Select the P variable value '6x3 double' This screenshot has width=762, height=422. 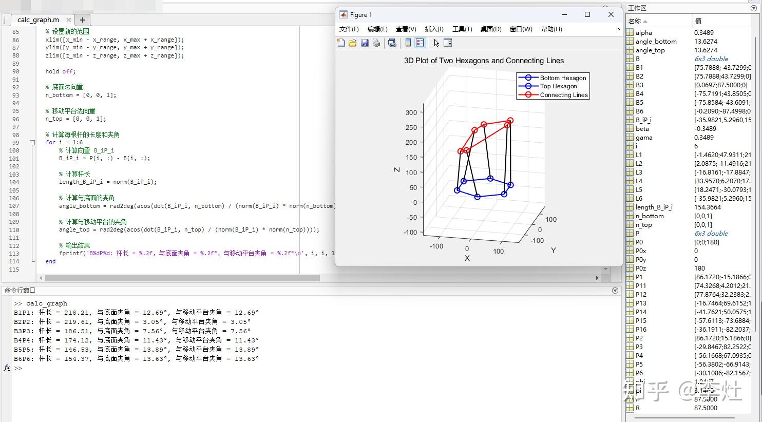(711, 234)
